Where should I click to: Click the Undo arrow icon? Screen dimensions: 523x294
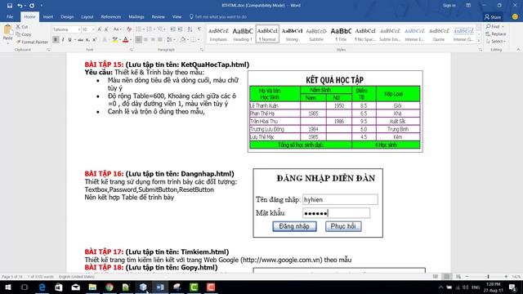tap(20, 6)
